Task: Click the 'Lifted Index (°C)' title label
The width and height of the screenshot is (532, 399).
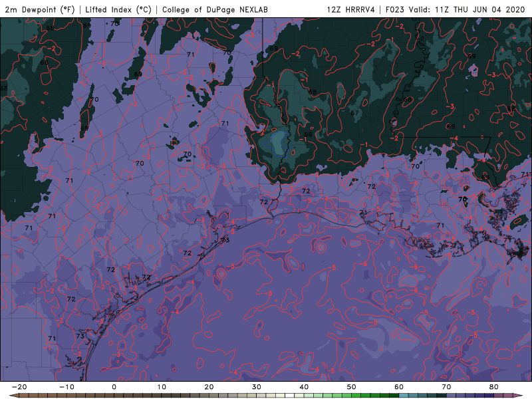Action: pos(118,10)
